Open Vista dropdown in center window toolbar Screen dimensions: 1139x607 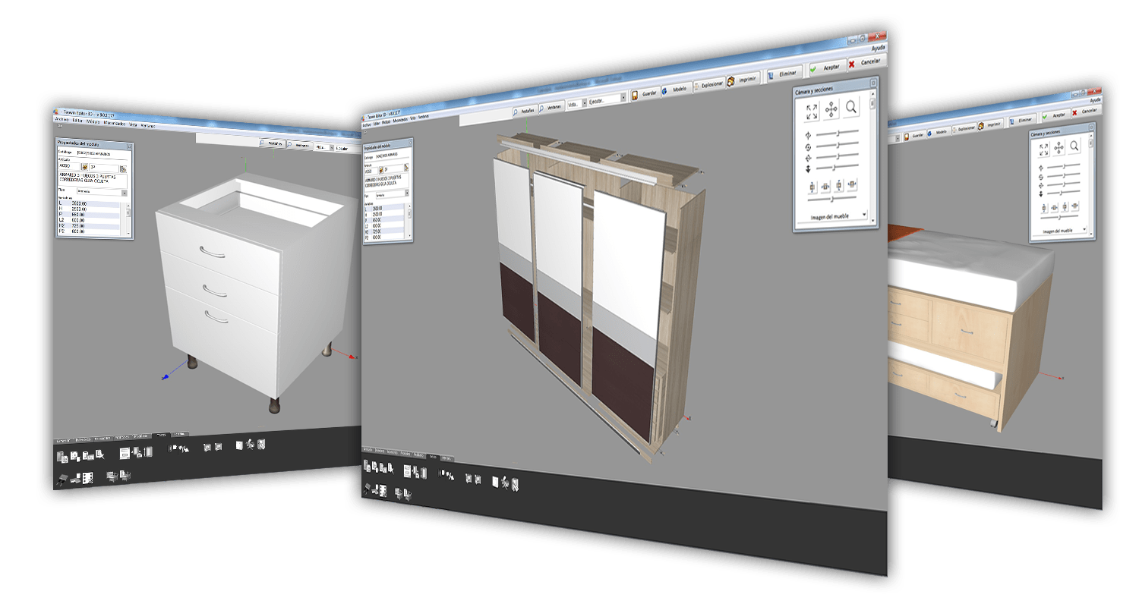coord(577,104)
